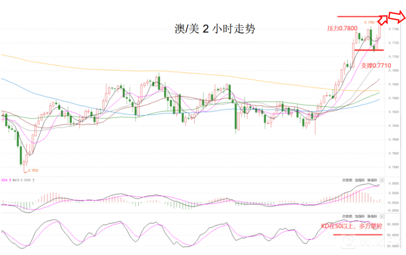Close the KD indicator panel
The image size is (406, 255).
coord(382,216)
